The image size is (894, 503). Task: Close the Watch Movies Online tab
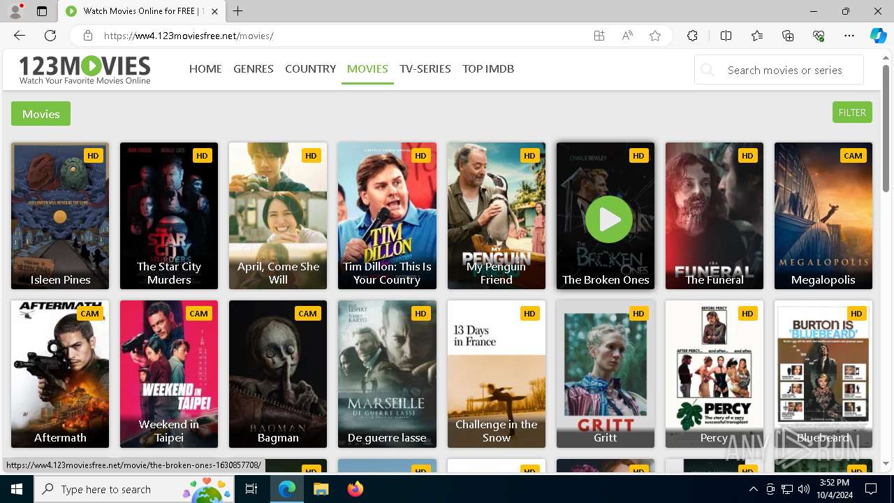(215, 11)
